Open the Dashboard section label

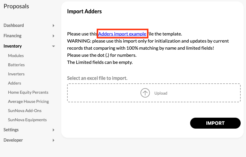[14, 25]
